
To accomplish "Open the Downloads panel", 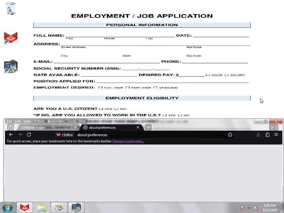I will [258, 135].
